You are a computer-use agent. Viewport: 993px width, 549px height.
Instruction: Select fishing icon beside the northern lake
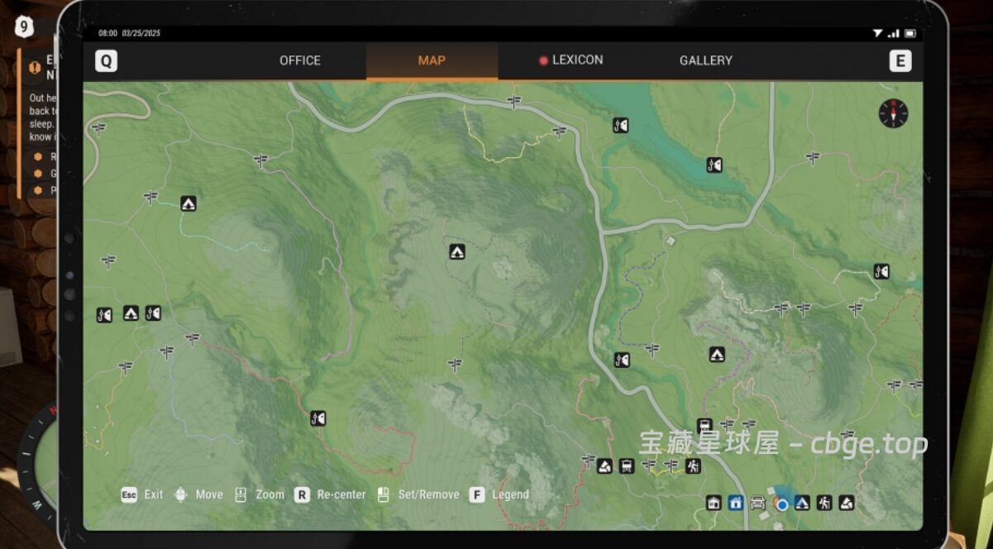620,126
